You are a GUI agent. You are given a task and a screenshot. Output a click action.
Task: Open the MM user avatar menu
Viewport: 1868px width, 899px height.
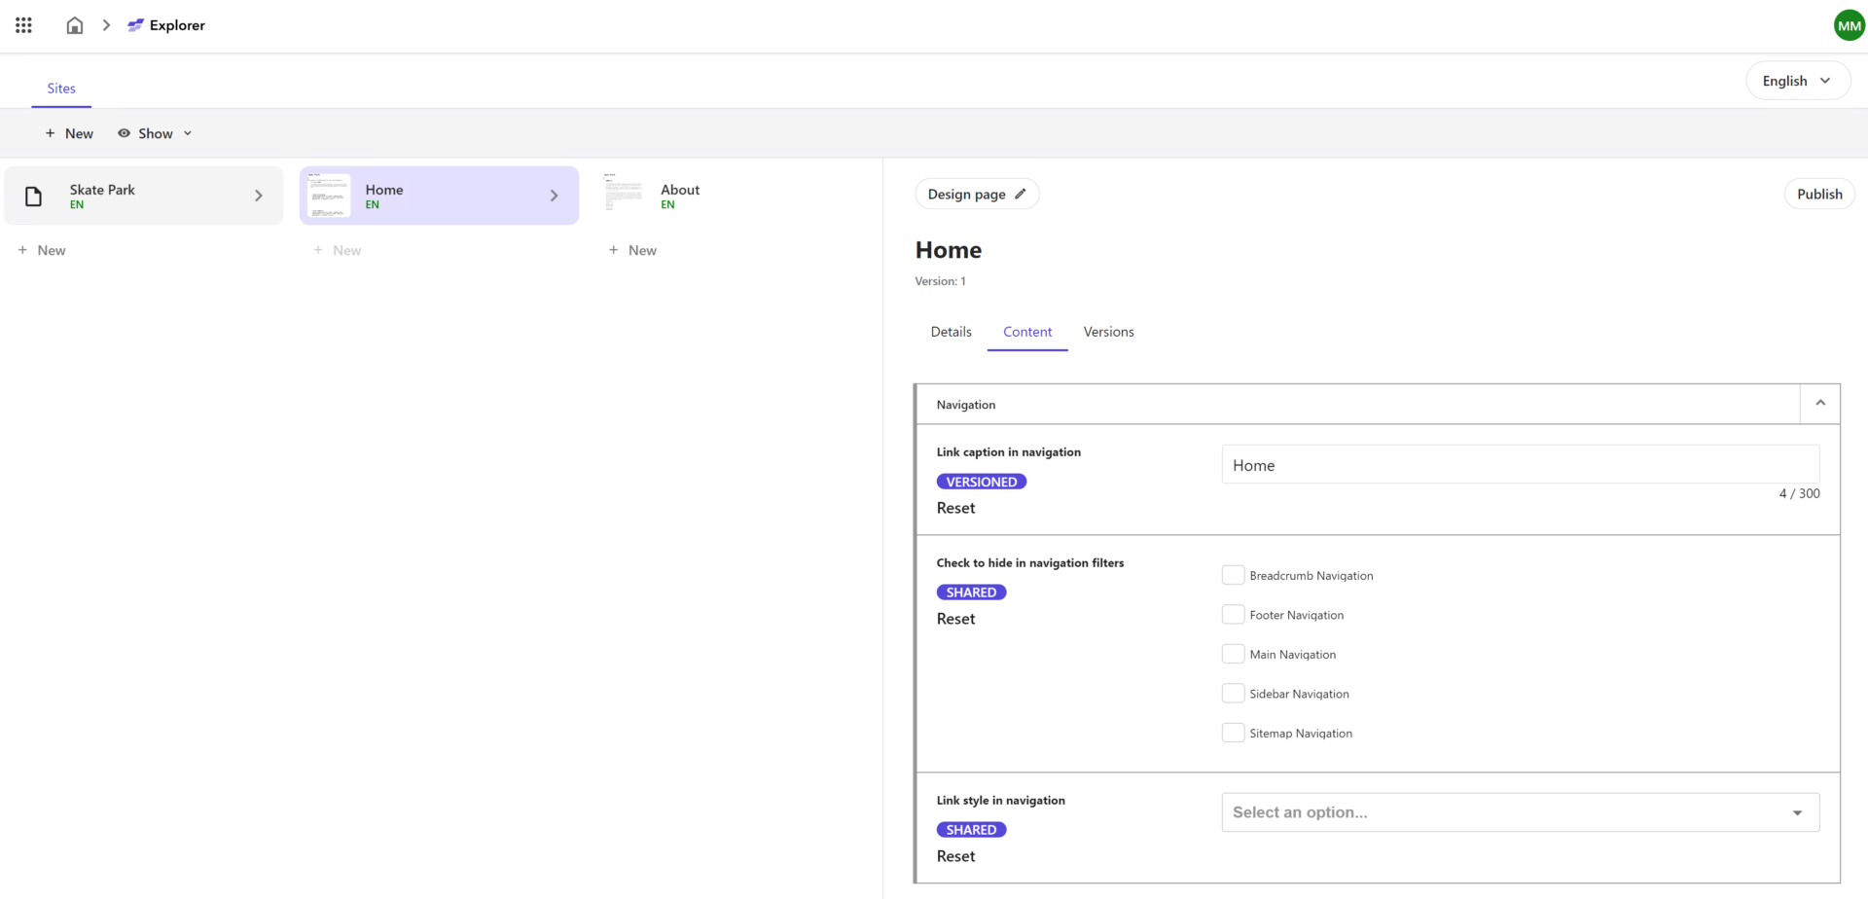[1848, 25]
